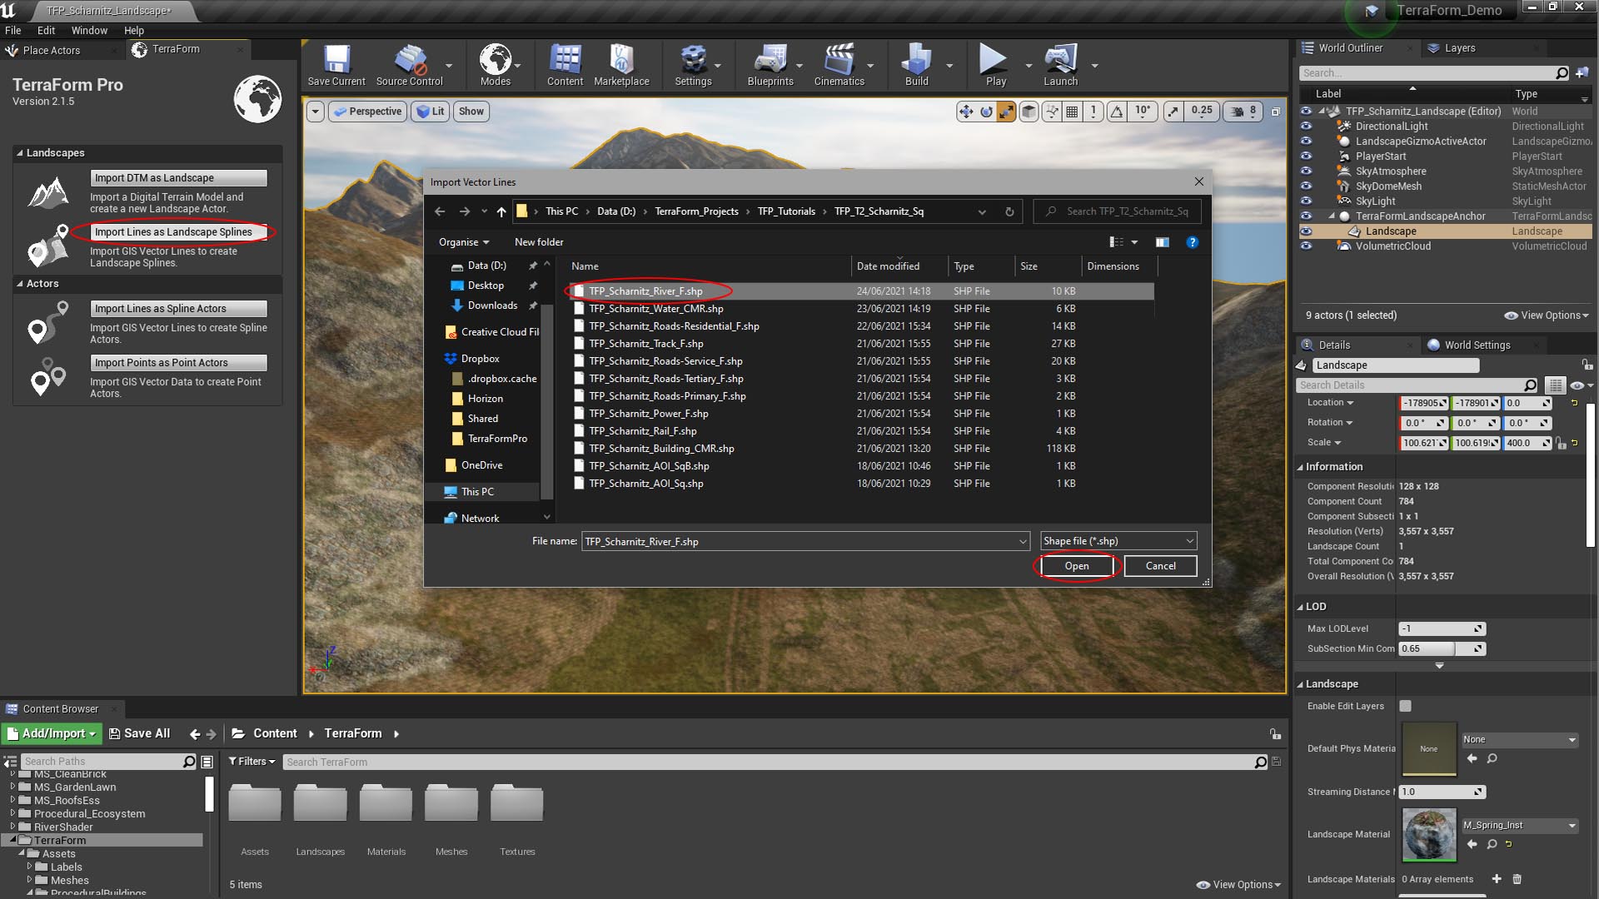Go back in the file dialog
The image size is (1599, 899).
point(440,211)
